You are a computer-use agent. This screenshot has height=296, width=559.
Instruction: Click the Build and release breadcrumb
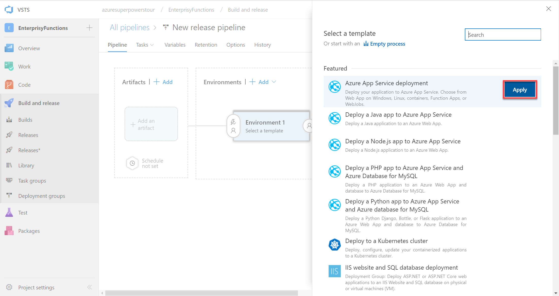click(x=248, y=10)
